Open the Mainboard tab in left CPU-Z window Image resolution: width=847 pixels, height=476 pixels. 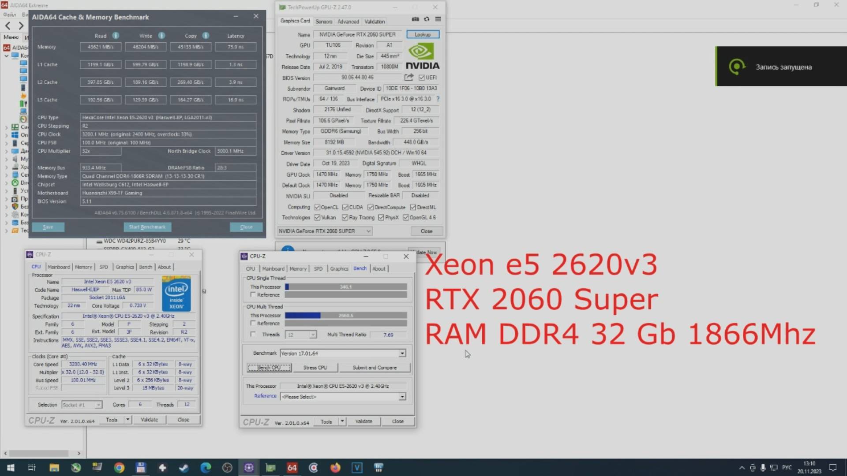59,267
